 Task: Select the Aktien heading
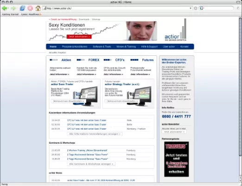[66, 60]
